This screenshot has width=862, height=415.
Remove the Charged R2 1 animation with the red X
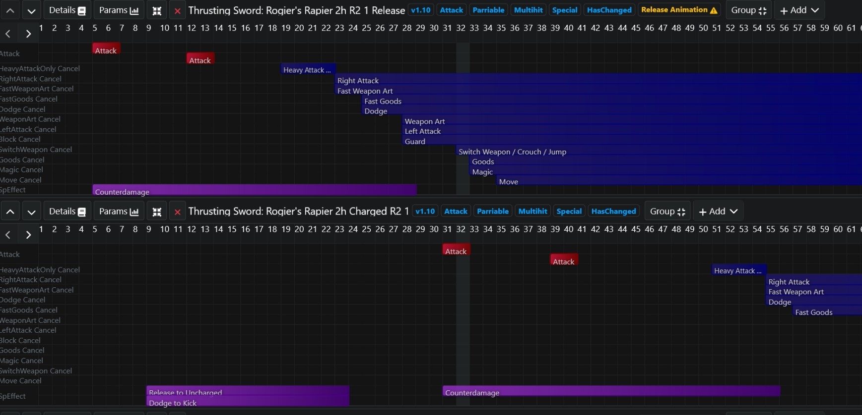pyautogui.click(x=177, y=211)
